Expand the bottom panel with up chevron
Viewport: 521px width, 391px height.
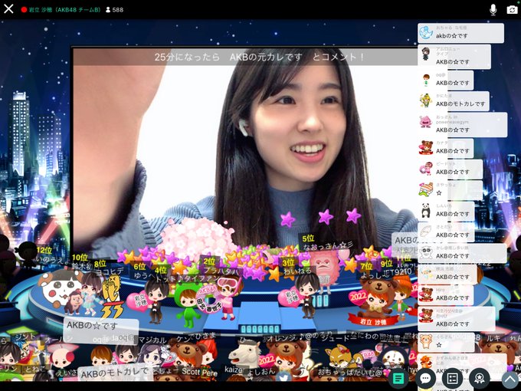coord(510,378)
